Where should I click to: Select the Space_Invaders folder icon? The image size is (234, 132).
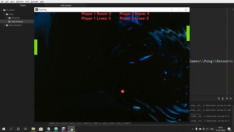click(7, 25)
